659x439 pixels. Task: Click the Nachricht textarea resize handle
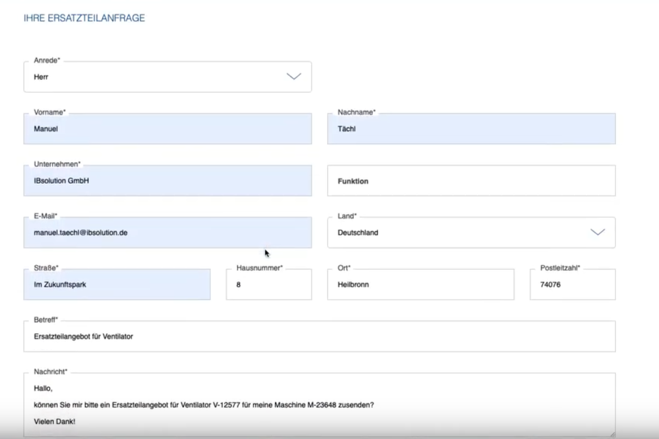pos(612,433)
